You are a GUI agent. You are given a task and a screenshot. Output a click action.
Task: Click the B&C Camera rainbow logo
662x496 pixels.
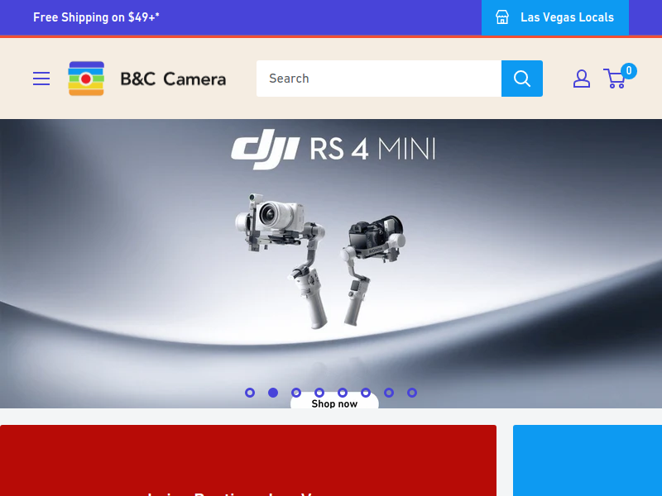tap(86, 79)
